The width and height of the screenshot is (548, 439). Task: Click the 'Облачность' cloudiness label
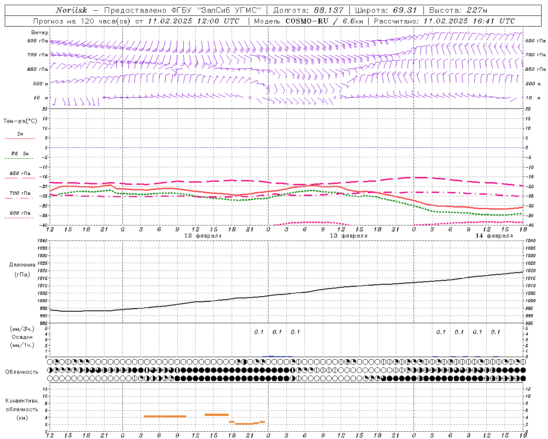pos(22,372)
